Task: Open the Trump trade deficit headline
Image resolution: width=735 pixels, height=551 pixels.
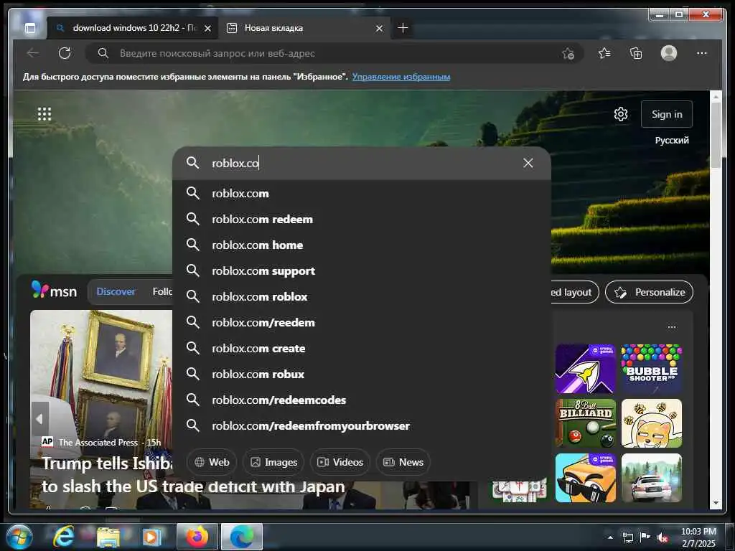Action: (193, 475)
